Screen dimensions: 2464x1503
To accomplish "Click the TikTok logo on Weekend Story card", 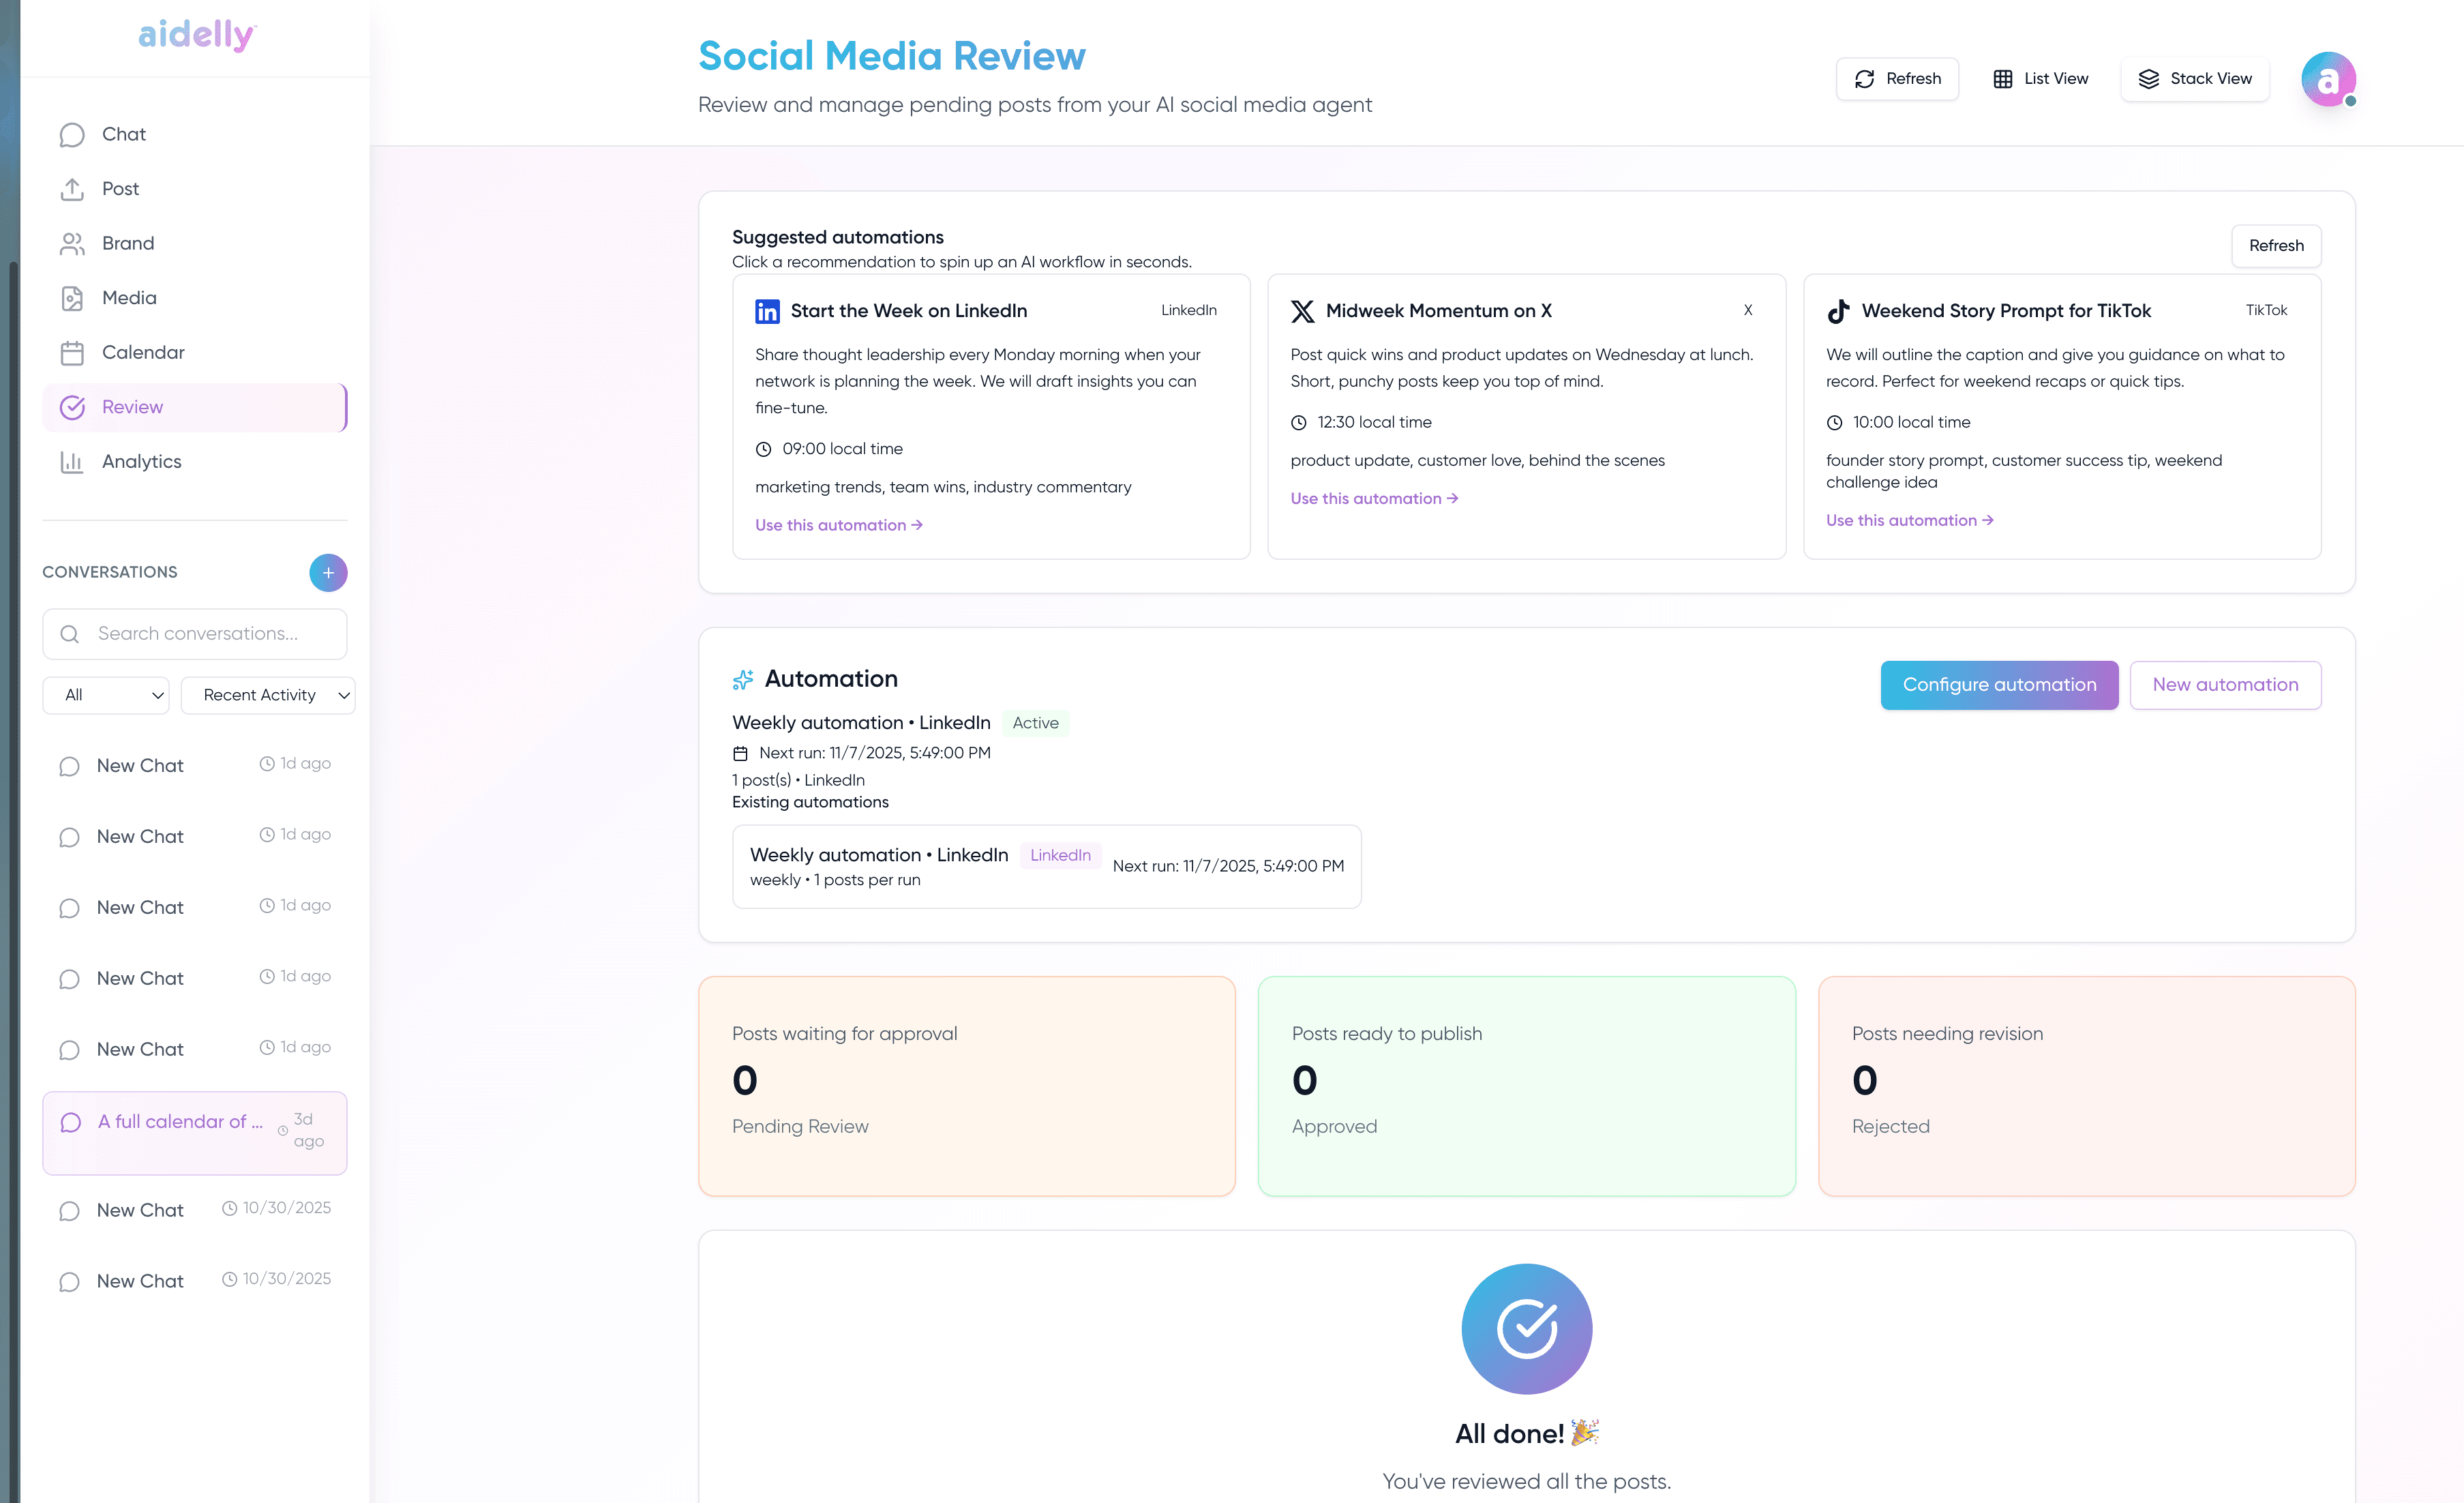I will (x=1838, y=311).
